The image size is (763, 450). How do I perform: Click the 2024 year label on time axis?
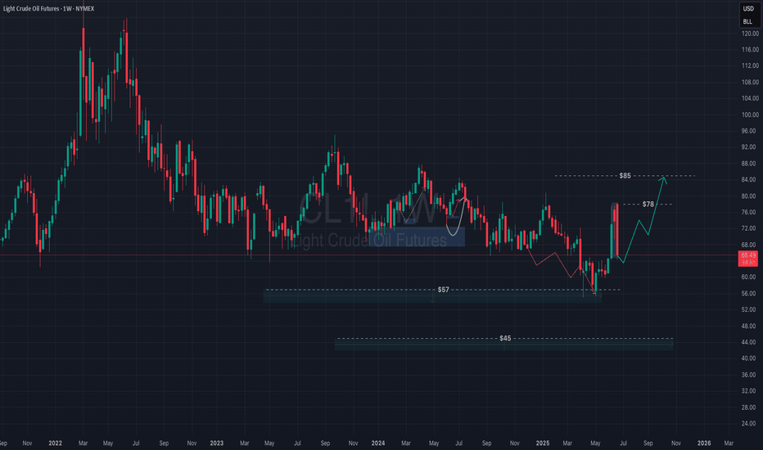tap(378, 443)
